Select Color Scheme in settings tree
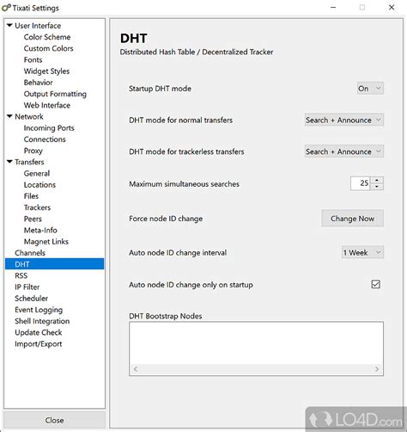 pos(47,37)
